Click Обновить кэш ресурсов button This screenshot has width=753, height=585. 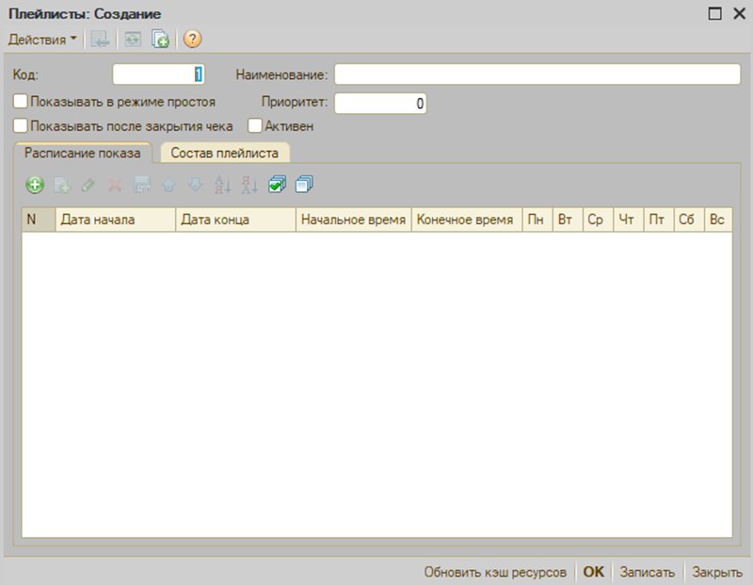495,572
